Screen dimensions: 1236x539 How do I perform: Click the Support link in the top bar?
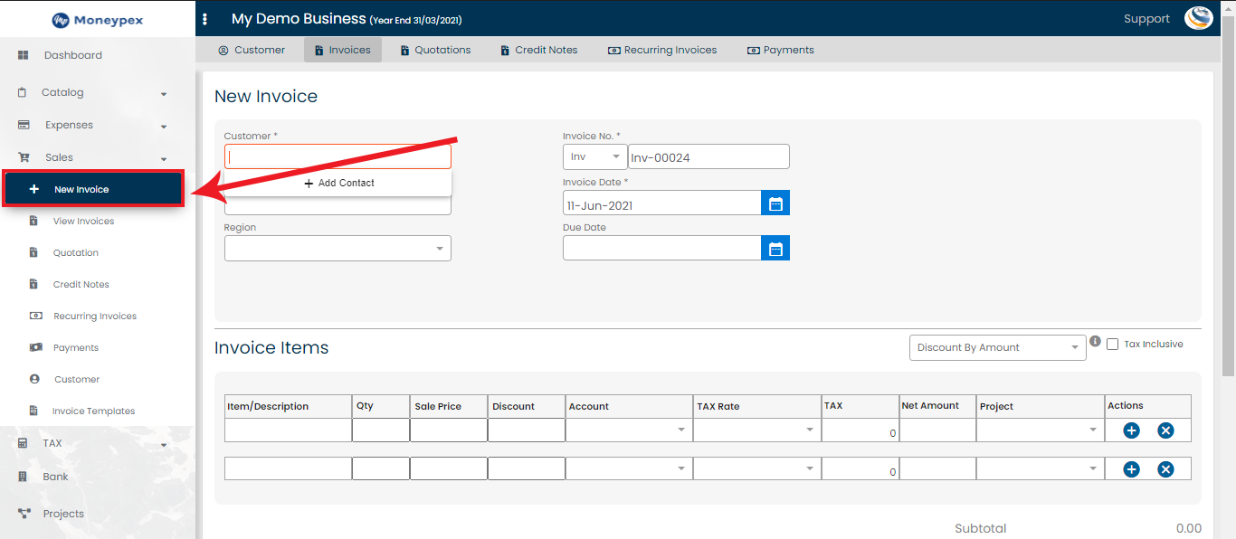(1146, 18)
